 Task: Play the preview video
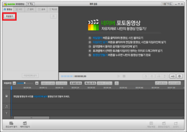pyautogui.click(x=118, y=76)
